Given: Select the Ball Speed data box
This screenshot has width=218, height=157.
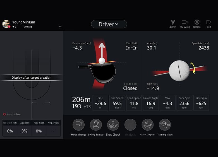Looking at the screenshot, I should 117,103.
